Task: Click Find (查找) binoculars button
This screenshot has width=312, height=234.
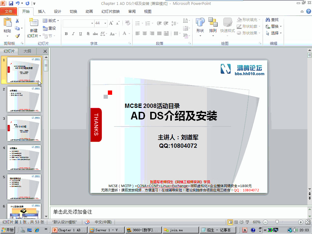Action: pyautogui.click(x=272, y=20)
